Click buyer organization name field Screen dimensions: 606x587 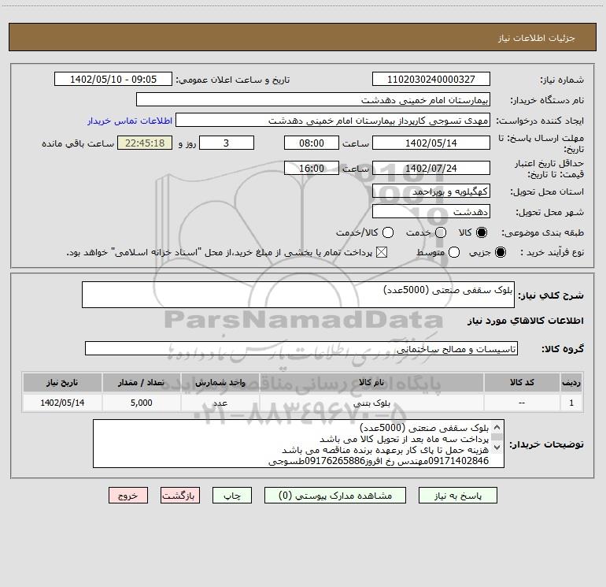coord(313,99)
